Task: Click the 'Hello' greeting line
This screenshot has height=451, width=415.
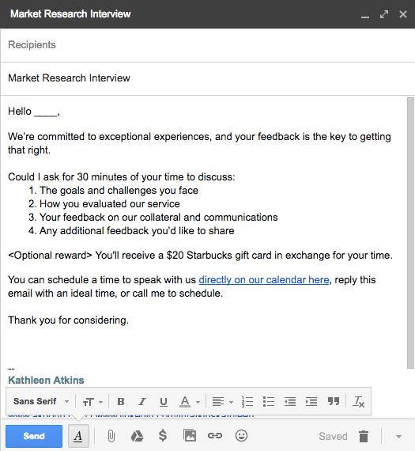Action: click(x=34, y=112)
